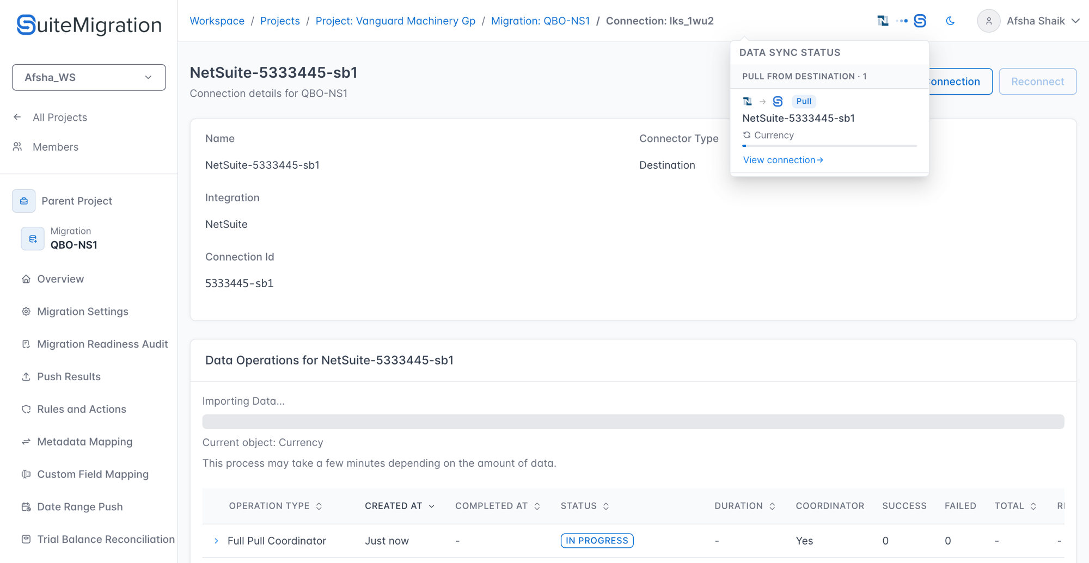Click the View connection link
This screenshot has height=563, width=1089.
pyautogui.click(x=783, y=160)
